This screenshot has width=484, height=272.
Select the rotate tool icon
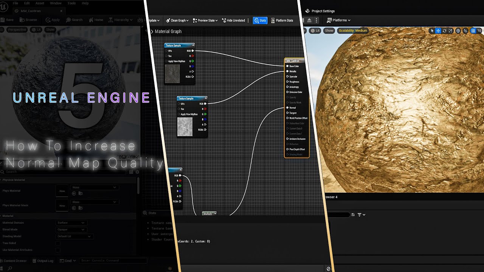pyautogui.click(x=444, y=31)
